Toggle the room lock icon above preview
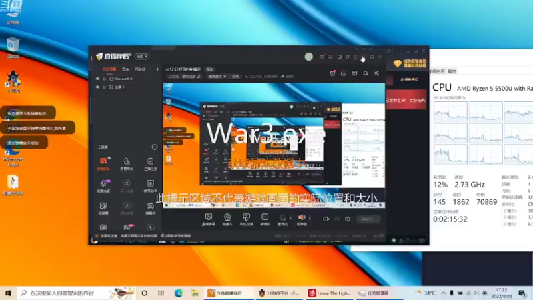 [x=343, y=73]
